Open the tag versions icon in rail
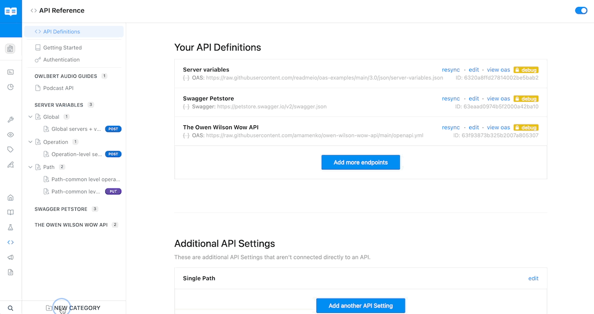 tap(10, 150)
